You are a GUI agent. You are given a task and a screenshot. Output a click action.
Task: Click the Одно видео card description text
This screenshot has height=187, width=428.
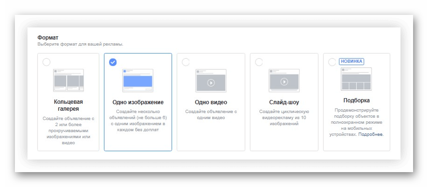[211, 115]
